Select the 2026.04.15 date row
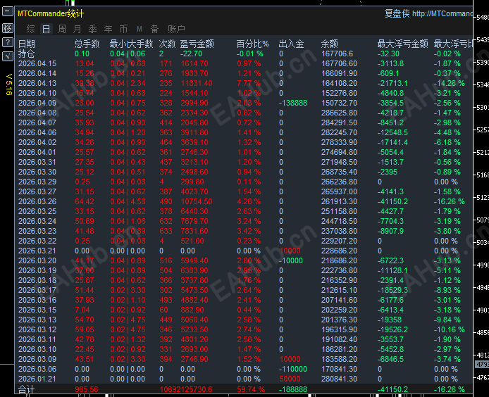 pyautogui.click(x=37, y=63)
